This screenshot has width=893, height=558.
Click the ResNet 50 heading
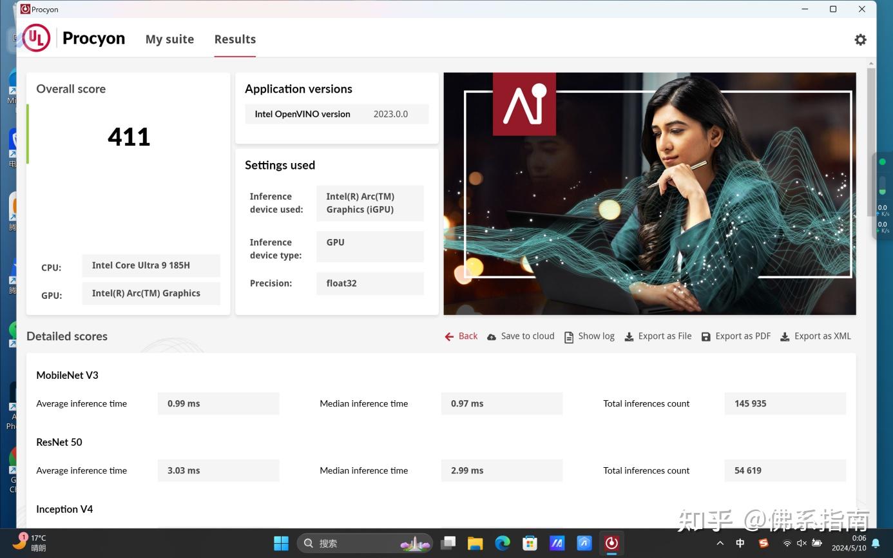coord(59,442)
